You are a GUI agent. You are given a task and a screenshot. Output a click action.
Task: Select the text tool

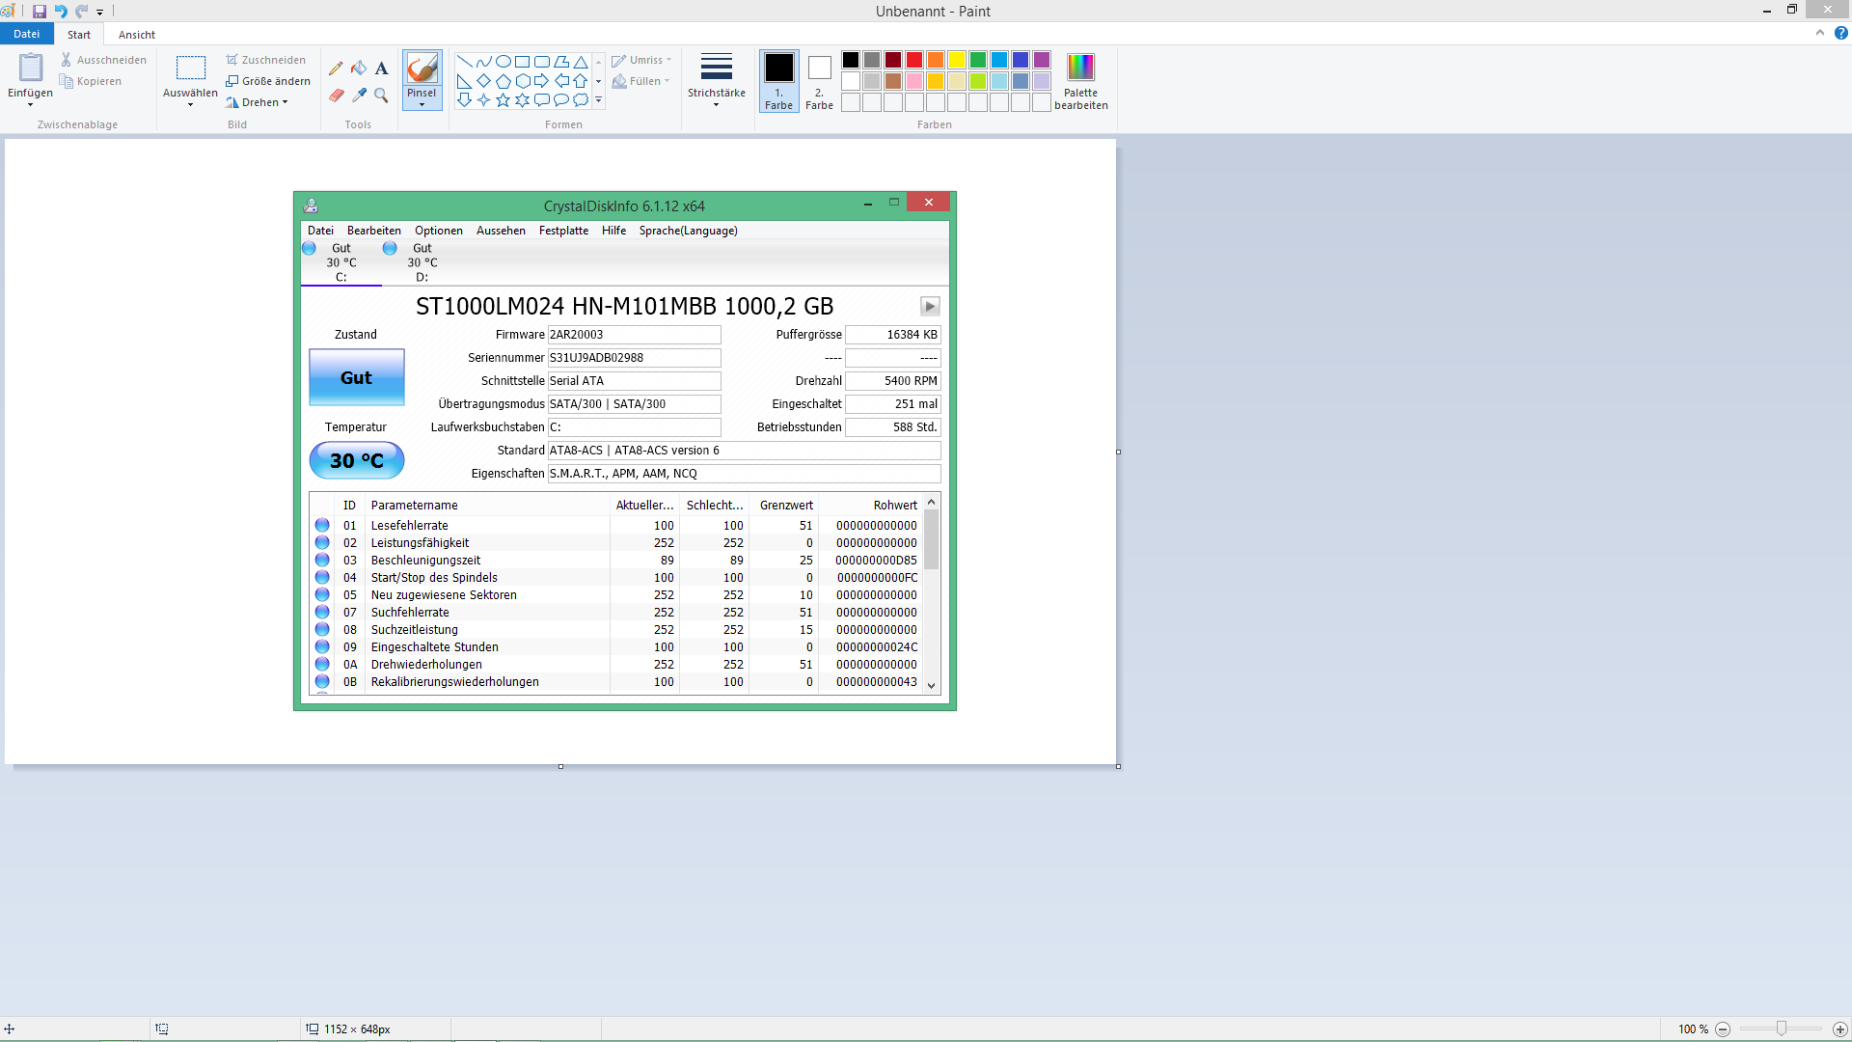coord(382,69)
